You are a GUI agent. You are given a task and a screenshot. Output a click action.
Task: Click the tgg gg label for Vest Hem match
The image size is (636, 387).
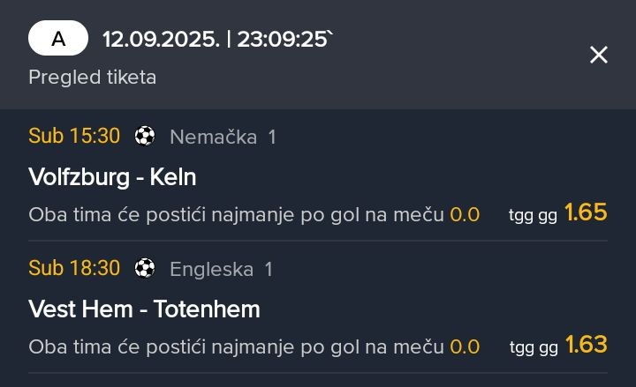[x=534, y=347]
